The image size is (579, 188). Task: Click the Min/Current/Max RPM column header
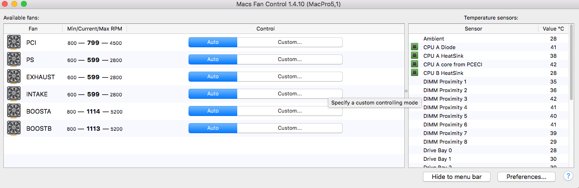tap(95, 29)
